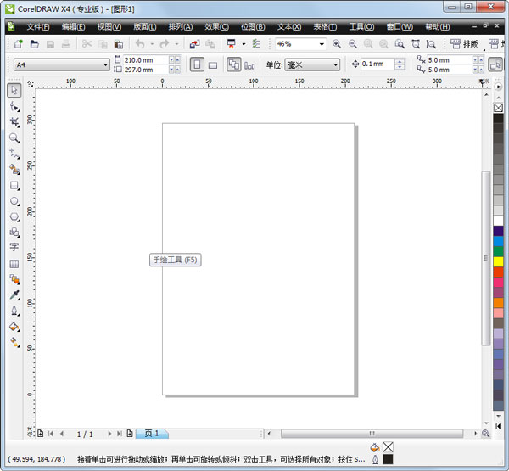This screenshot has width=509, height=471.
Task: Open the 编辑(E) menu
Action: (73, 26)
